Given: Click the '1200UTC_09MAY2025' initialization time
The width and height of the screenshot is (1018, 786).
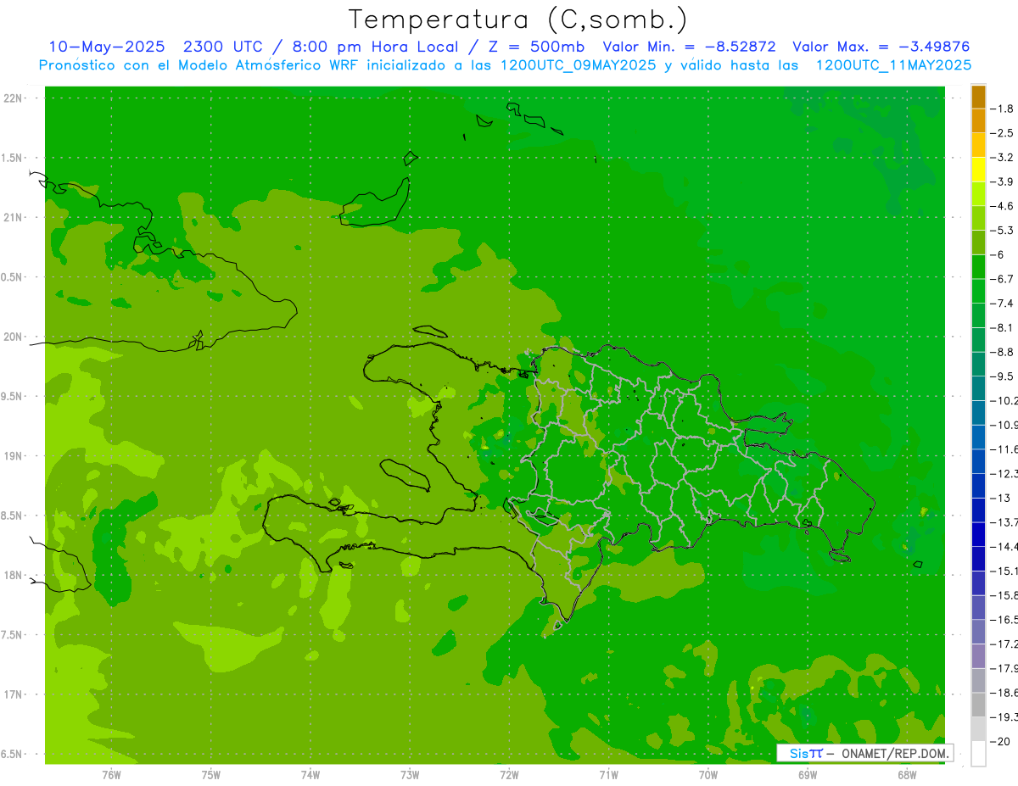Looking at the screenshot, I should pyautogui.click(x=578, y=65).
